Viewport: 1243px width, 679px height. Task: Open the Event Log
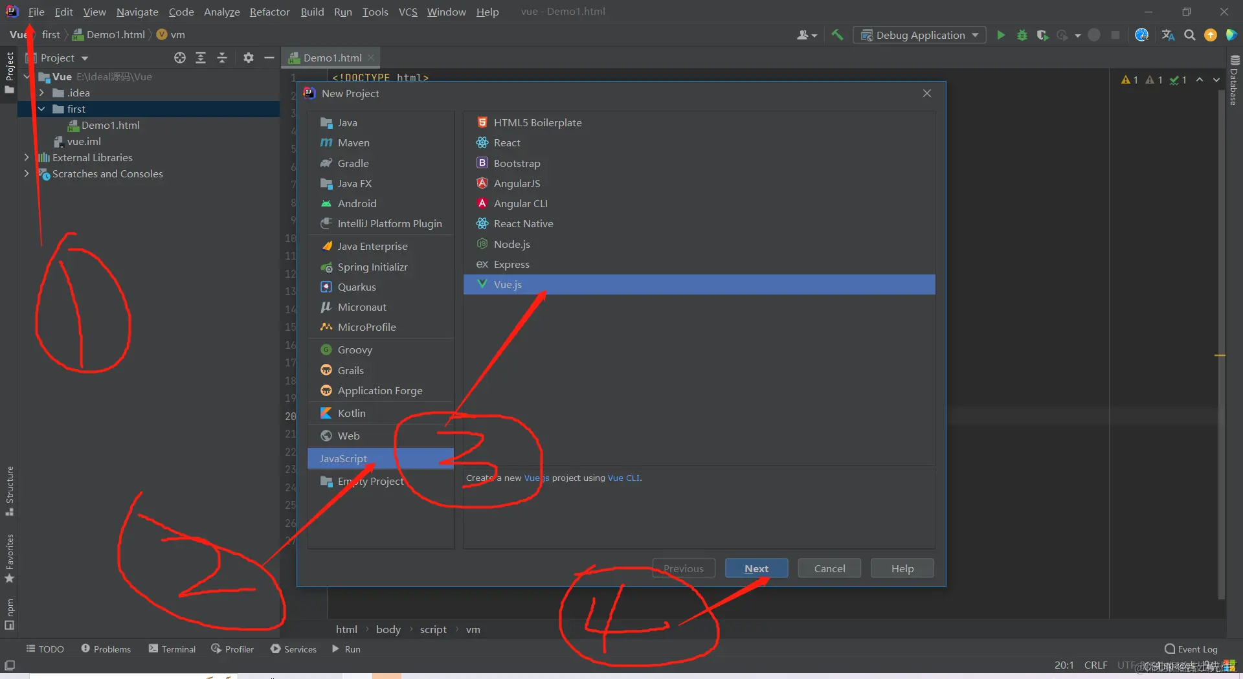coord(1191,649)
